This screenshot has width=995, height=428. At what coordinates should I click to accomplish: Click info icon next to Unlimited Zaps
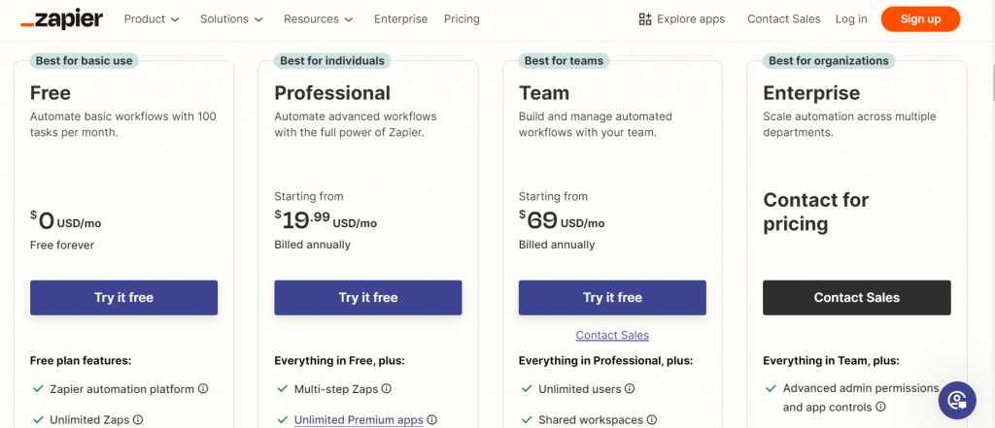138,420
